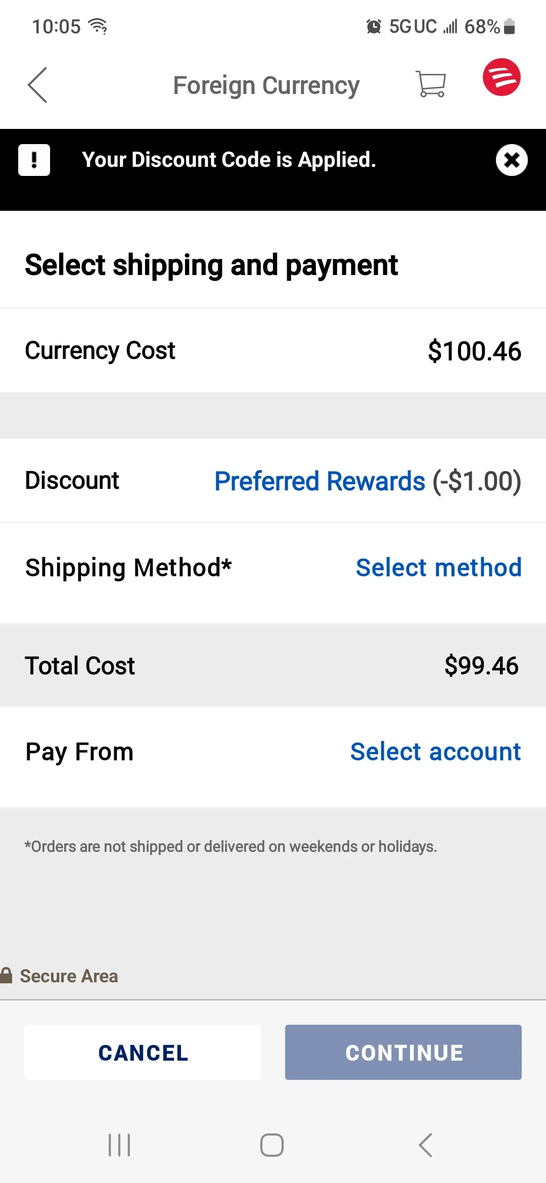Image resolution: width=546 pixels, height=1183 pixels.
Task: Tap the red Bank of America logo
Action: [501, 77]
